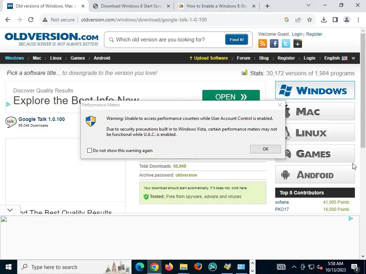Image resolution: width=366 pixels, height=274 pixels.
Task: Select Linux in navigation bar
Action: click(56, 58)
